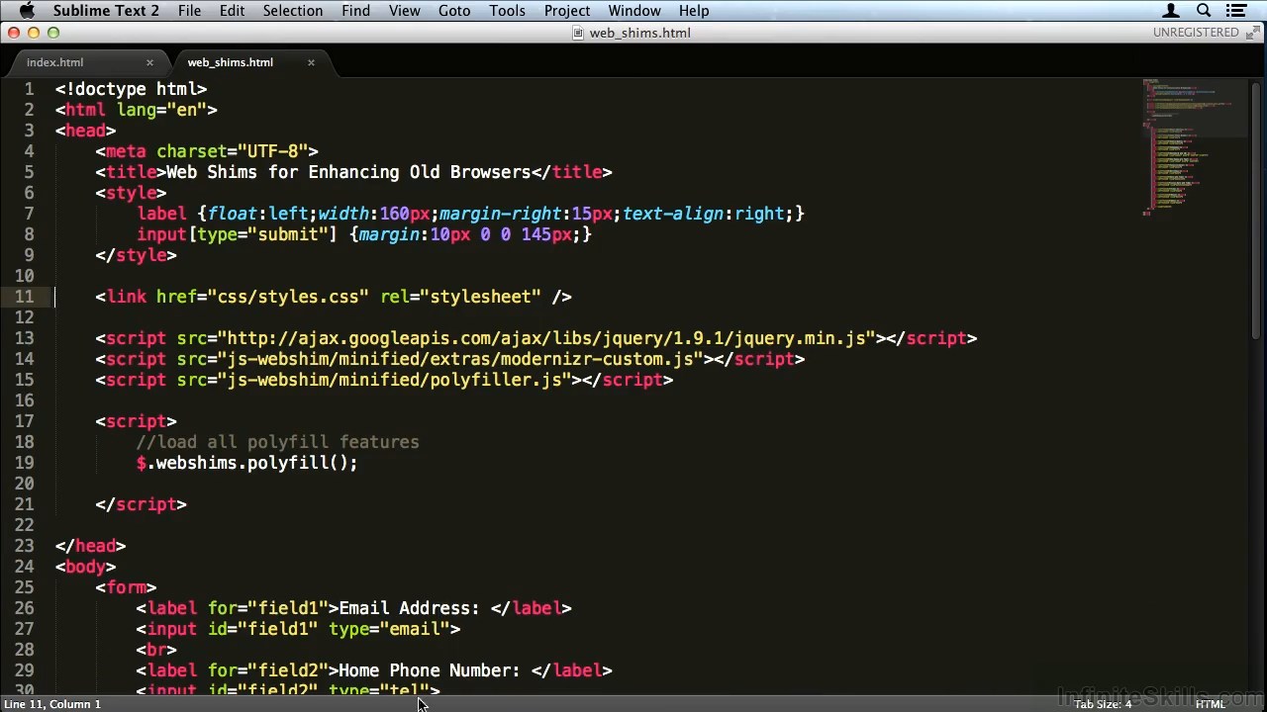Click the input[type="submit"] CSS rule
The height and width of the screenshot is (712, 1267).
point(364,234)
